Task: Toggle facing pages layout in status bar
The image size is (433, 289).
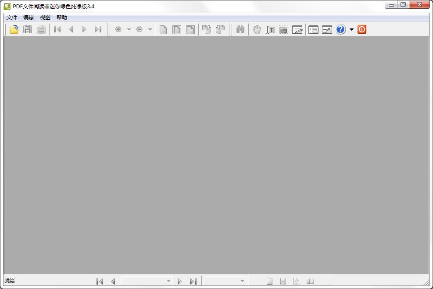Action: pos(310,281)
